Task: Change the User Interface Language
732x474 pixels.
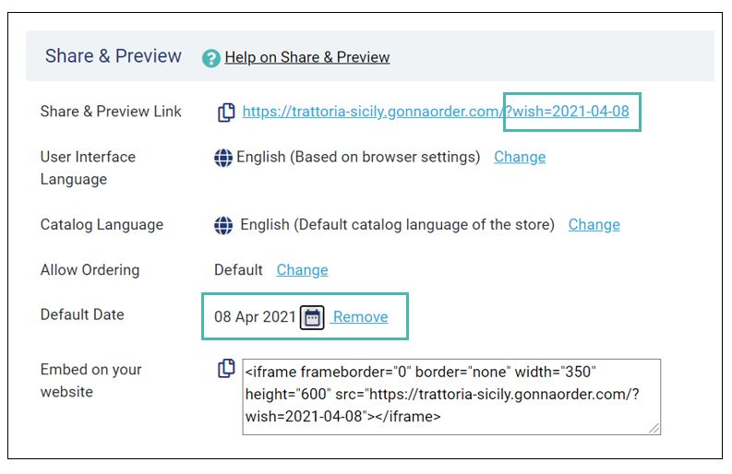Action: click(x=520, y=157)
